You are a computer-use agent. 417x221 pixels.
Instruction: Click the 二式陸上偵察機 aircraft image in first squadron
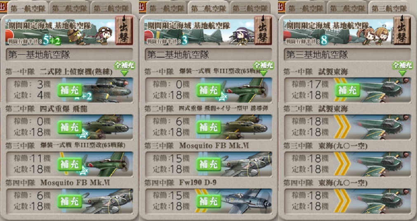(x=108, y=90)
